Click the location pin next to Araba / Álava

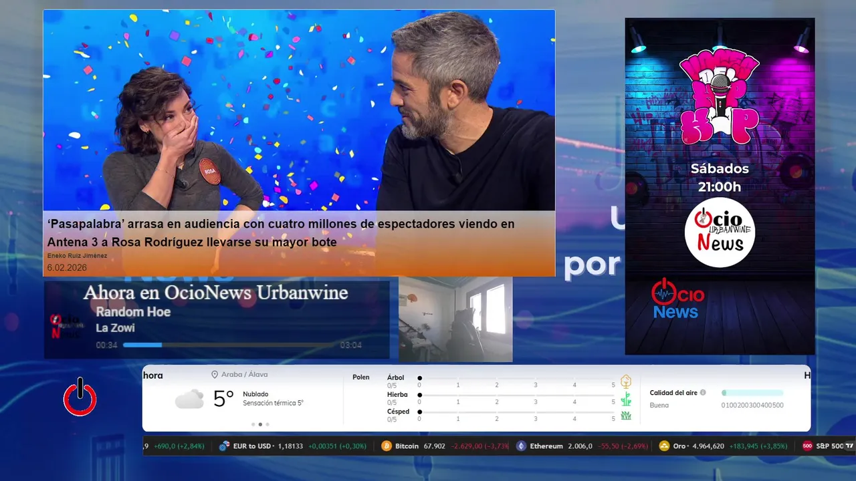tap(215, 375)
